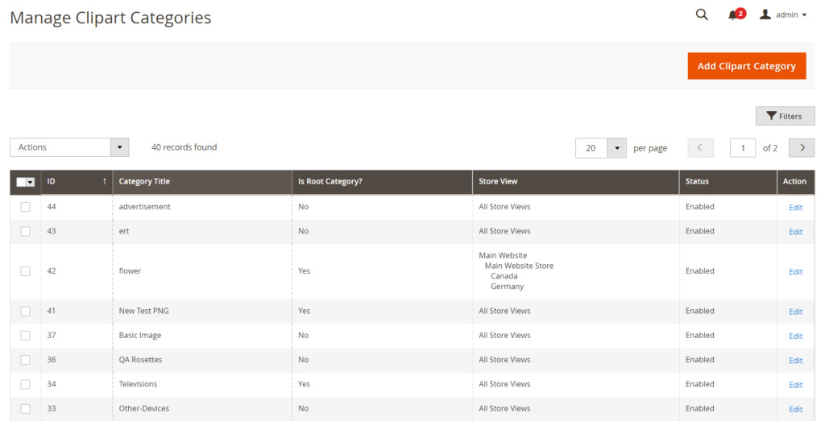Viewport: 825px width, 421px height.
Task: Click Edit link for QA Rosettes
Action: click(x=795, y=361)
